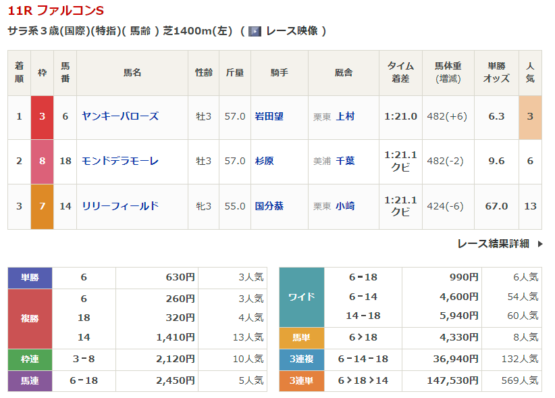This screenshot has width=555, height=398.
Task: Open レース結果詳細 link
Action: (x=493, y=244)
